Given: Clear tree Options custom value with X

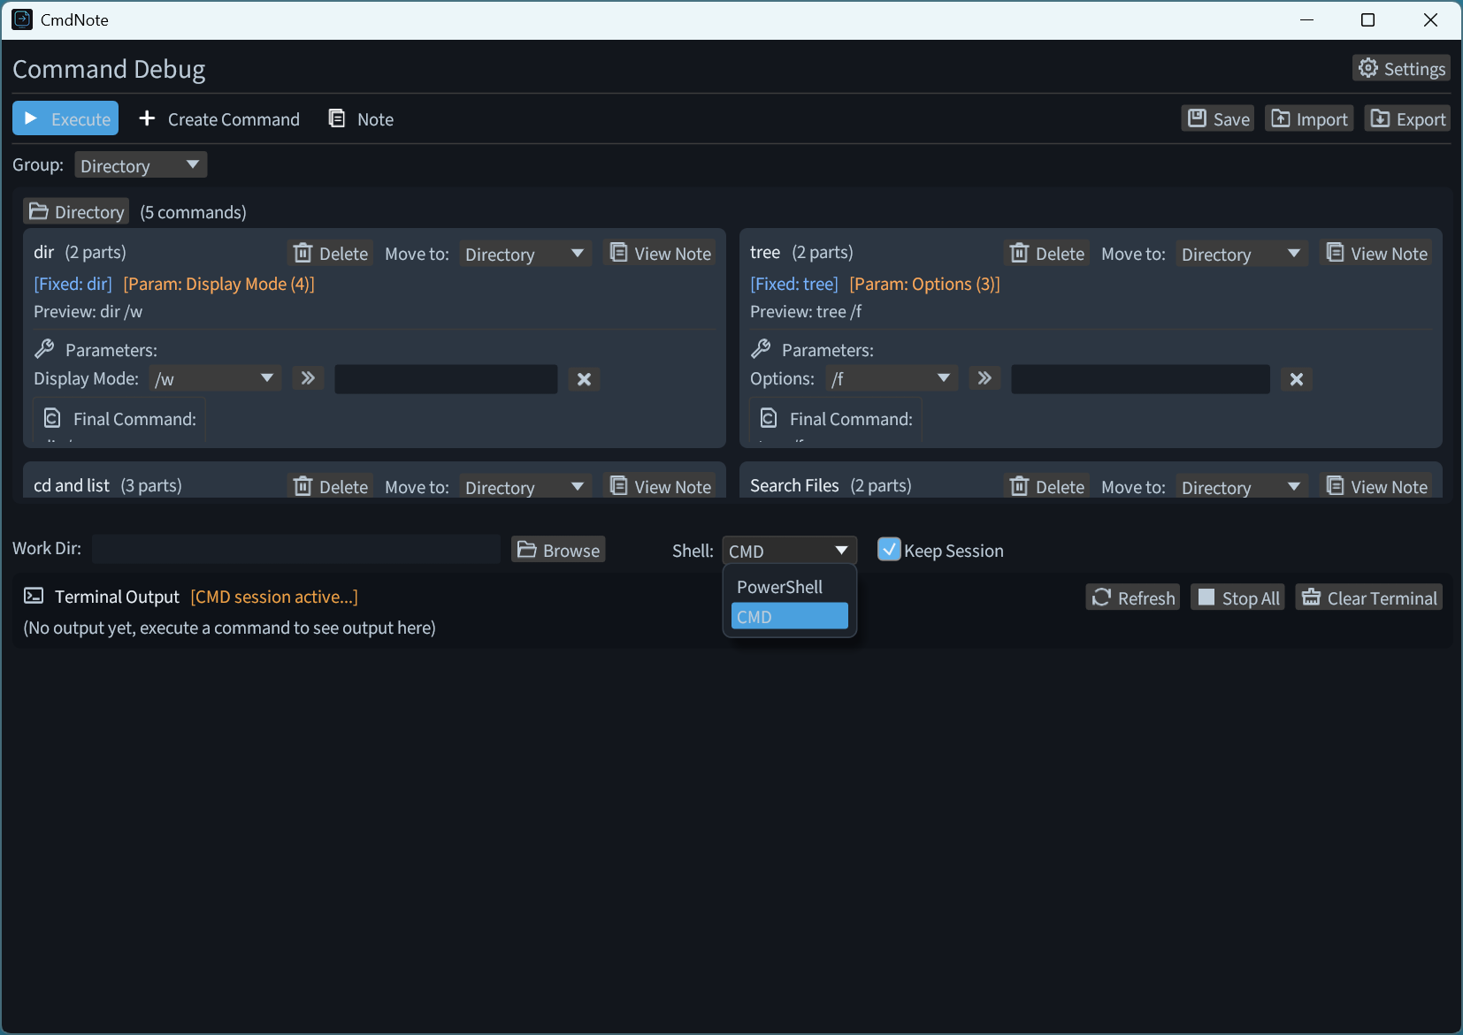Looking at the screenshot, I should (x=1297, y=379).
